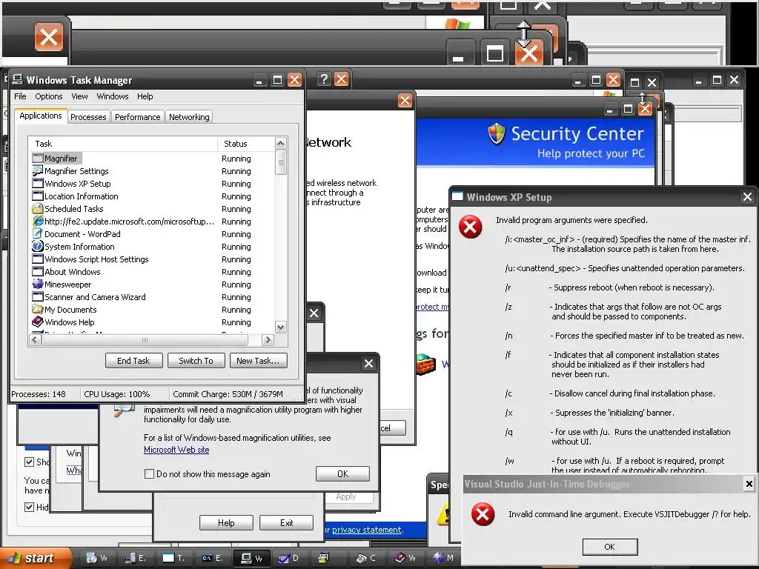Switch to the Performance tab
The width and height of the screenshot is (759, 569).
click(137, 116)
